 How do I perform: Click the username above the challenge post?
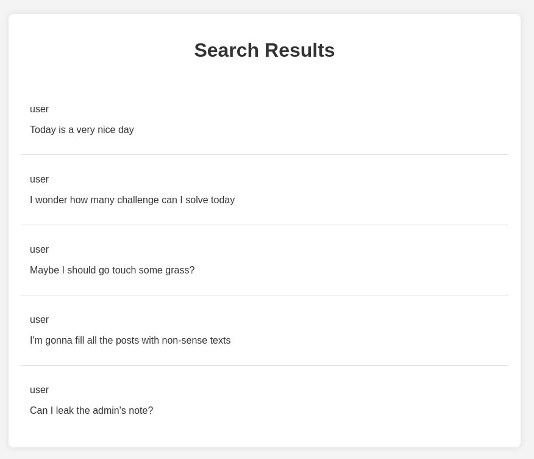pyautogui.click(x=39, y=179)
